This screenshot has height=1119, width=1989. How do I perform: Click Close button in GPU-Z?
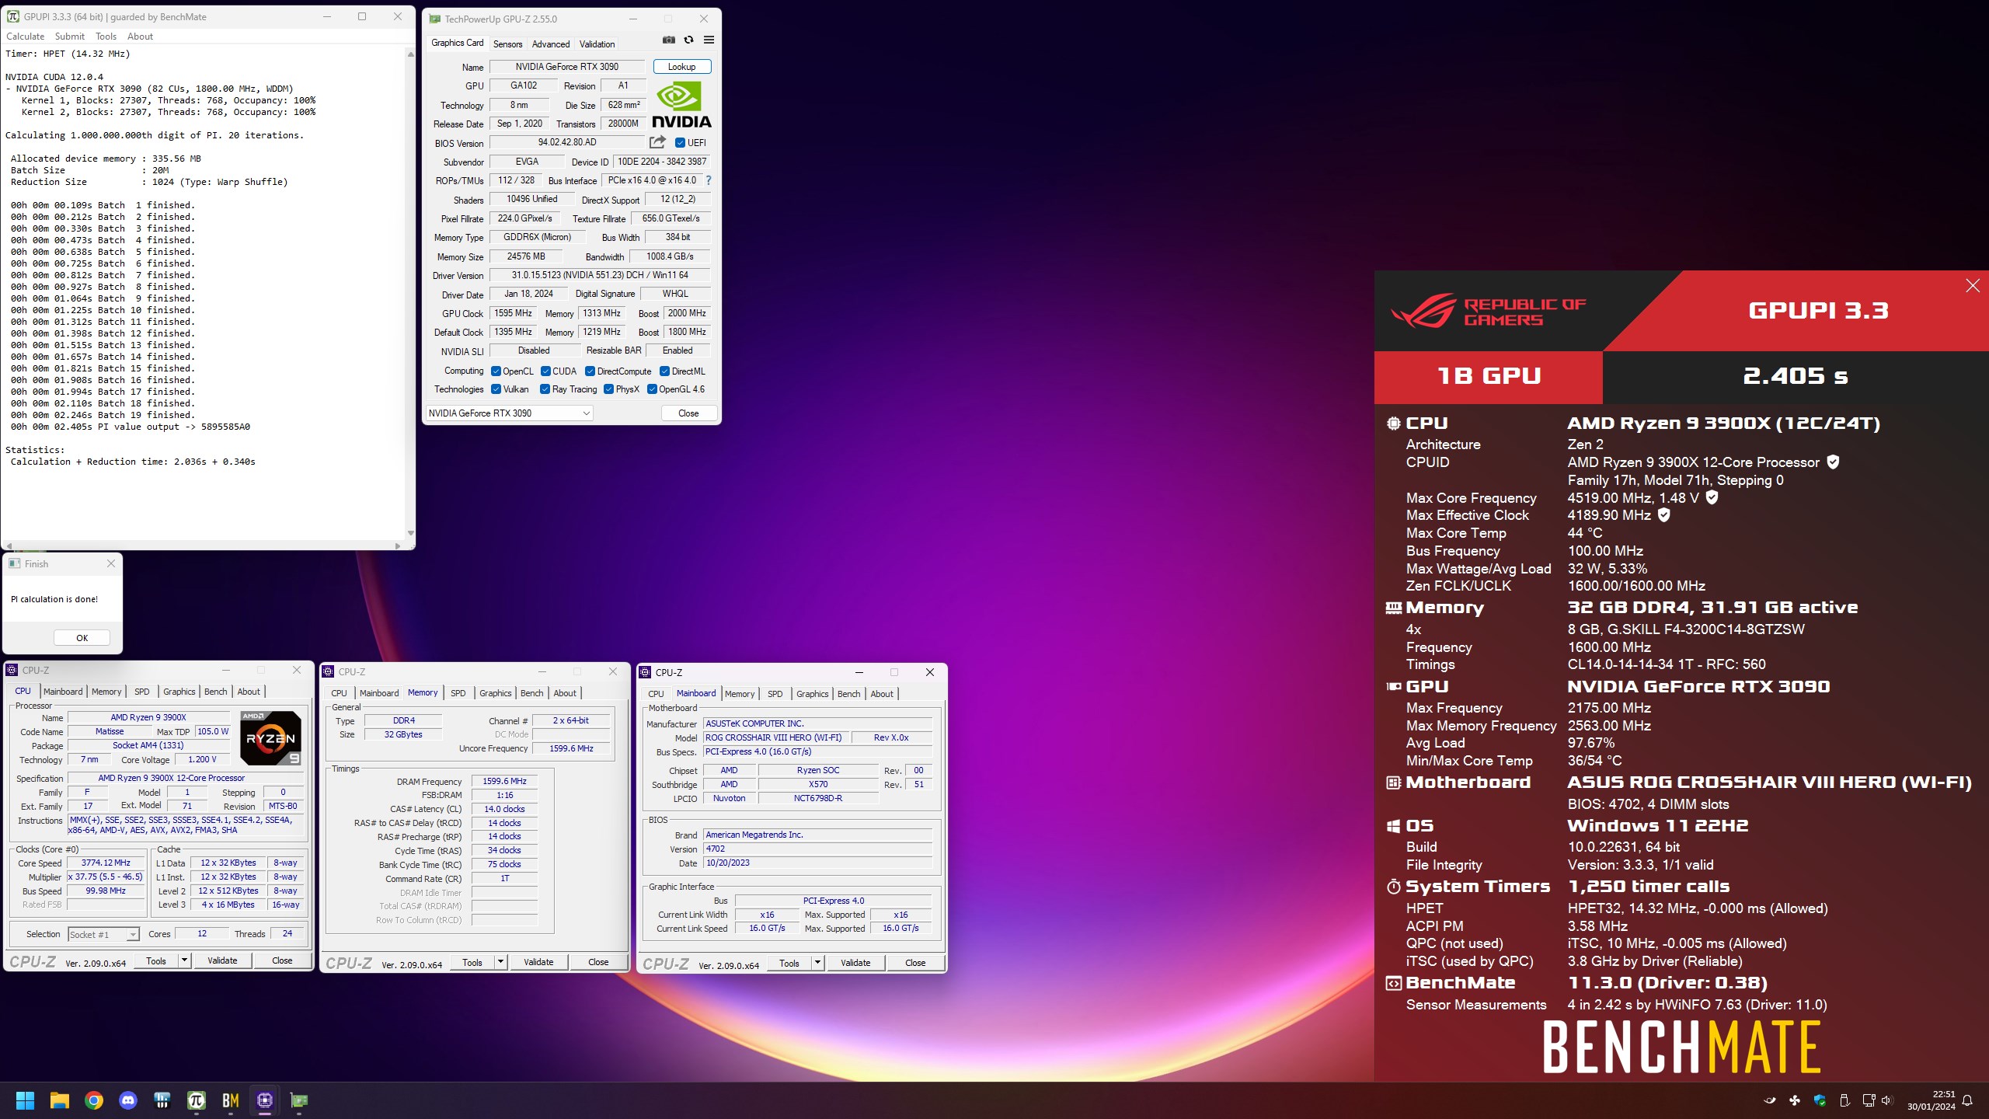[688, 413]
